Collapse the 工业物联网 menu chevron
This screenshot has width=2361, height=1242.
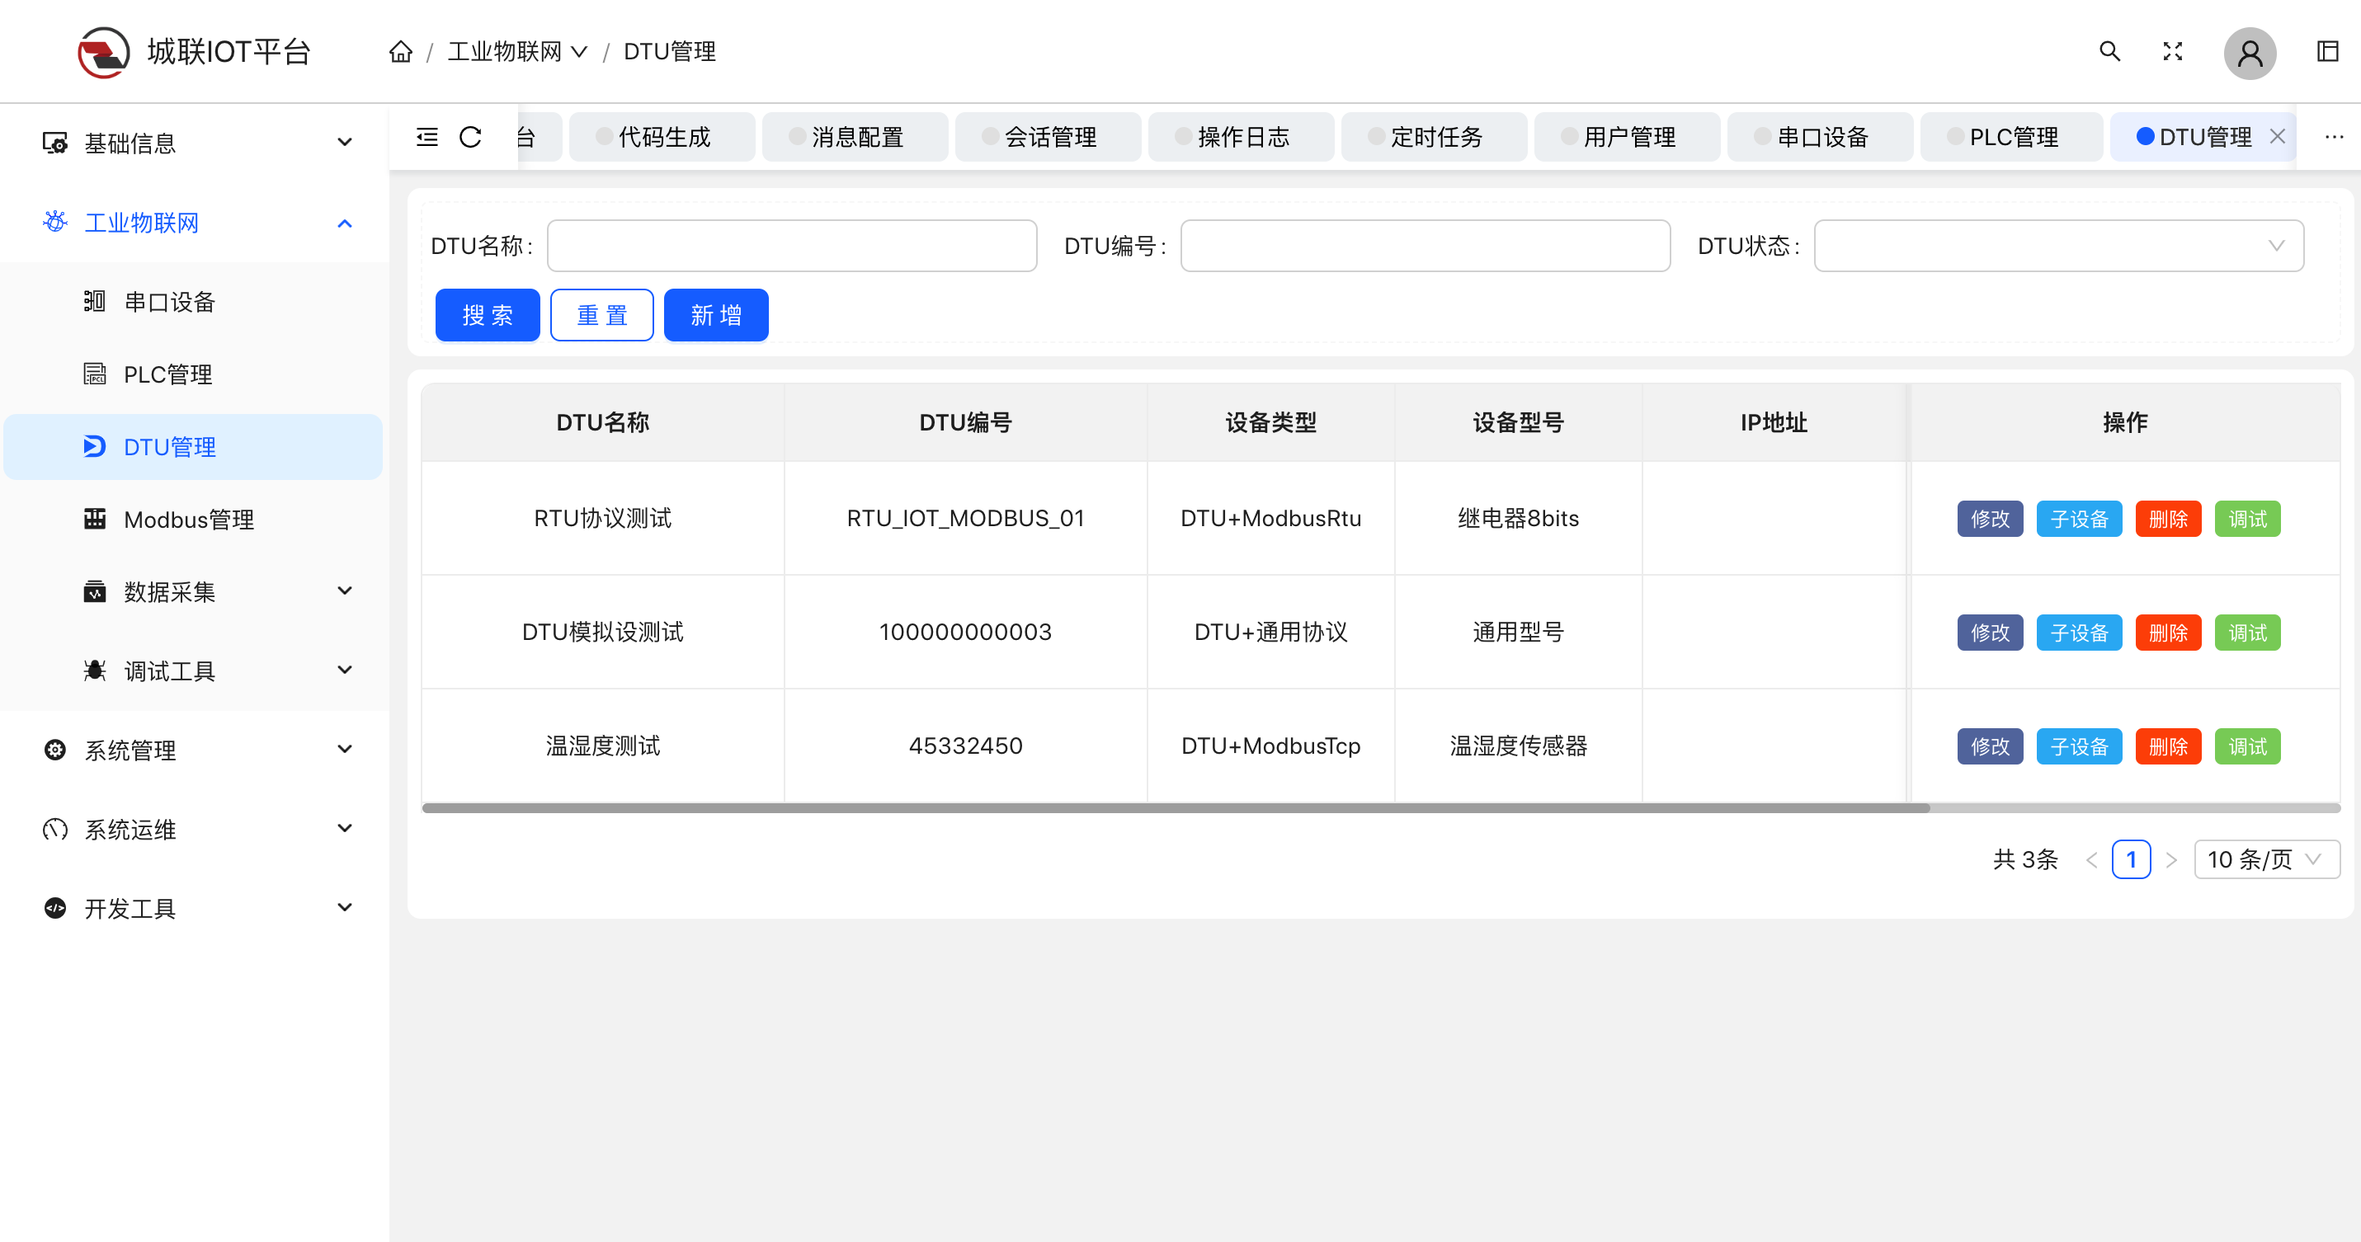(345, 223)
